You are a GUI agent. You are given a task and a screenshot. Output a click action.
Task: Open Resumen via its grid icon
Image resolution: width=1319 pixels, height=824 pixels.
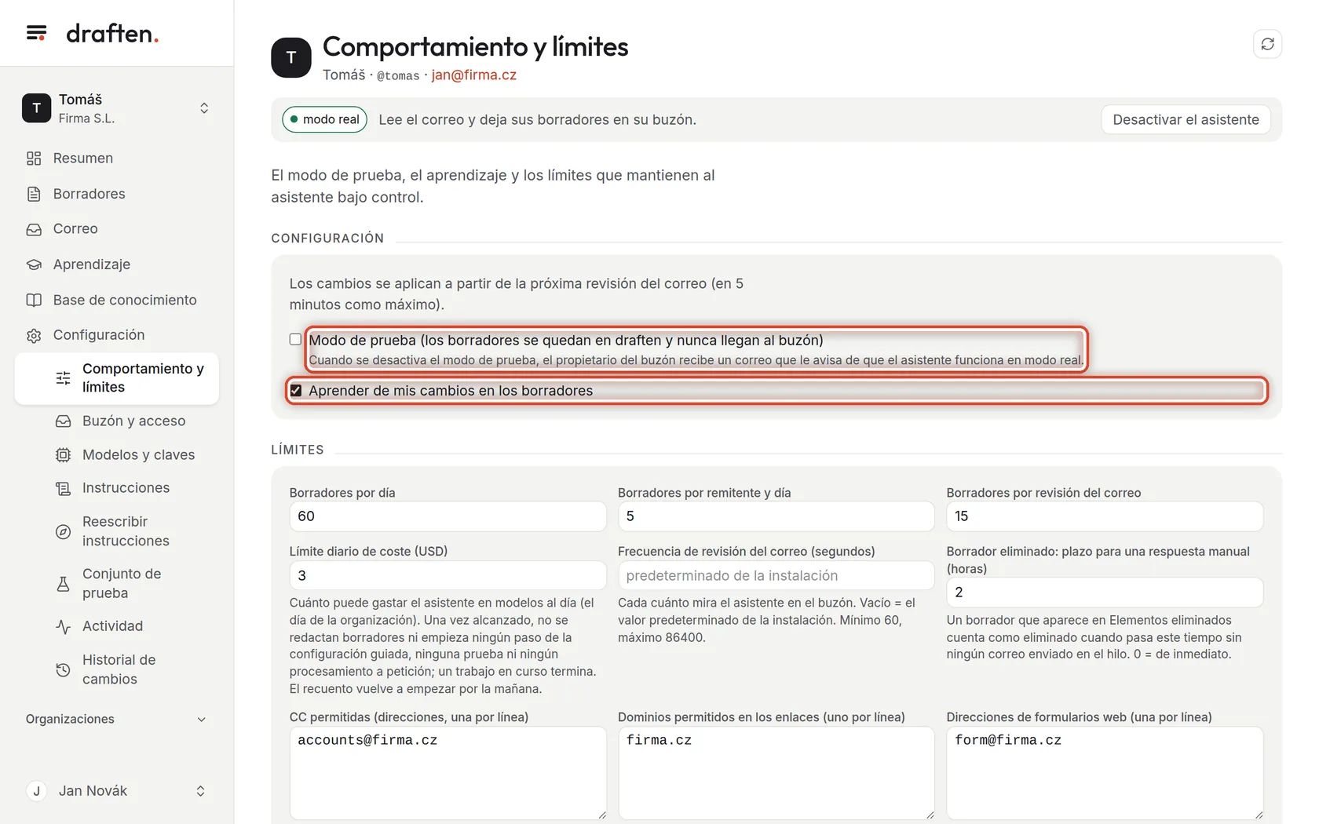(34, 159)
